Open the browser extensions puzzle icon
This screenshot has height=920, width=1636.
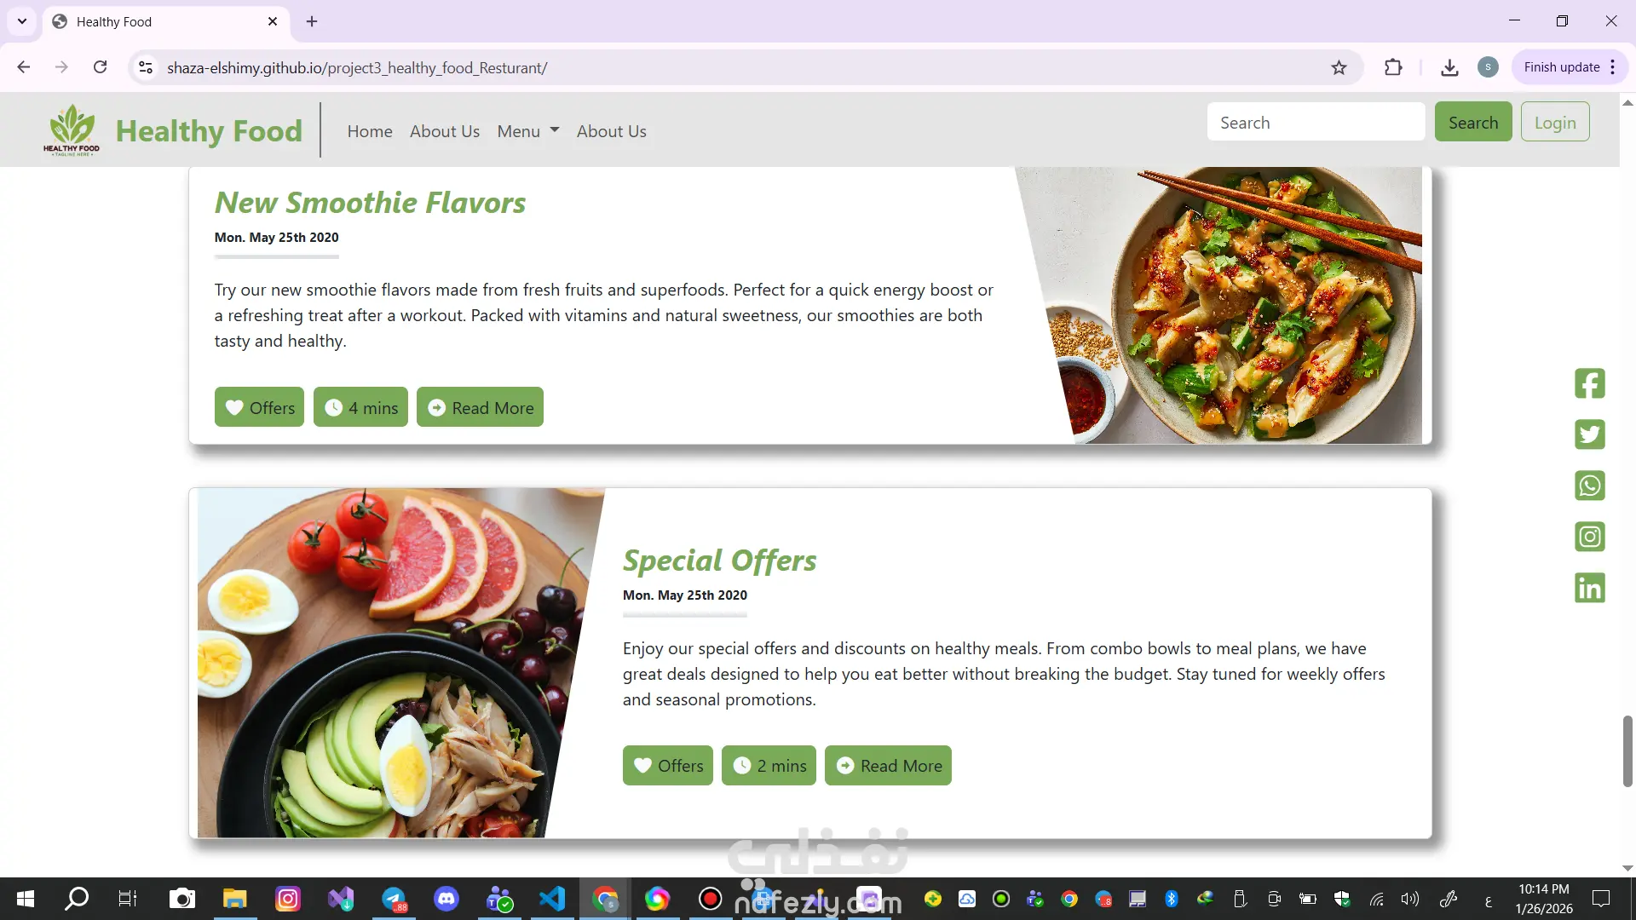click(x=1393, y=67)
